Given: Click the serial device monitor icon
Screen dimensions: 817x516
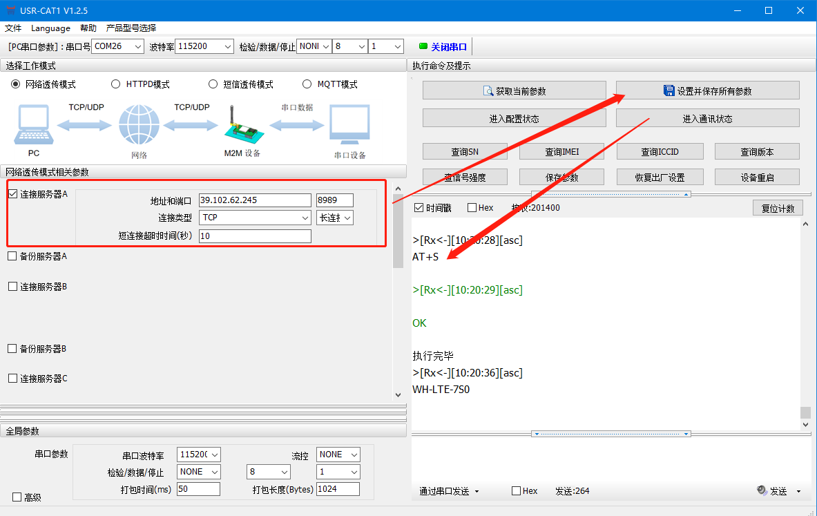Looking at the screenshot, I should click(349, 124).
